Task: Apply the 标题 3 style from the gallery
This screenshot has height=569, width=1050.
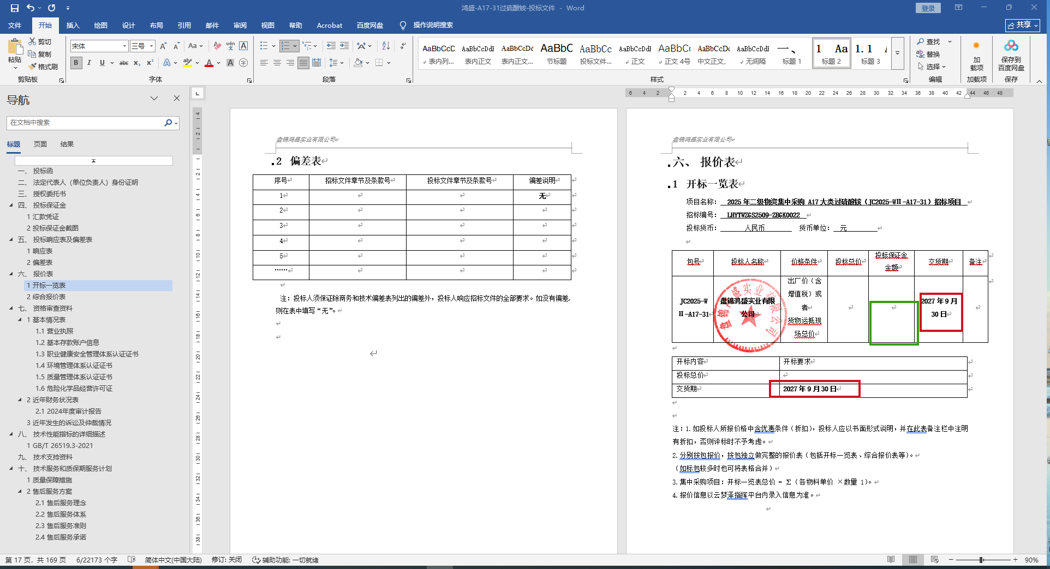Action: pyautogui.click(x=870, y=53)
